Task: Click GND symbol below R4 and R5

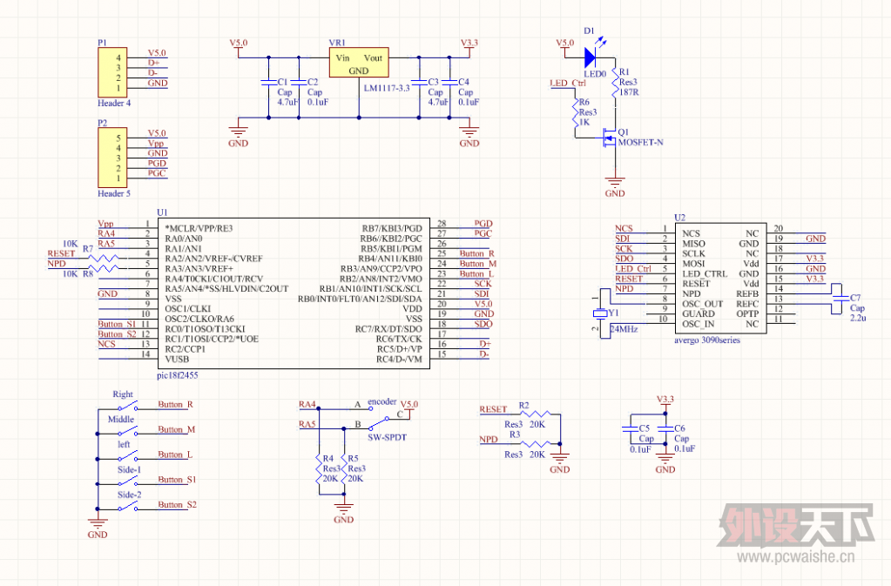Action: (x=344, y=512)
